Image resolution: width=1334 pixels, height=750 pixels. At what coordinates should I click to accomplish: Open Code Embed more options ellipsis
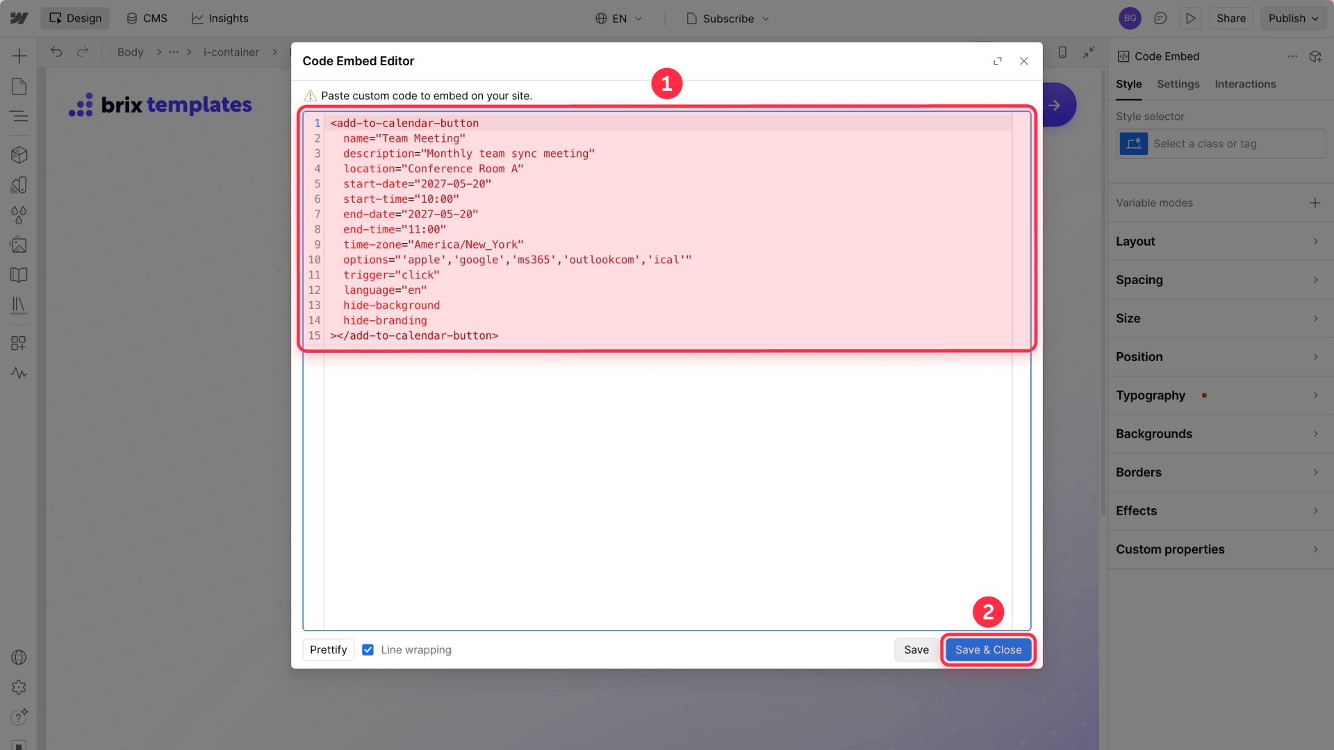[1292, 56]
